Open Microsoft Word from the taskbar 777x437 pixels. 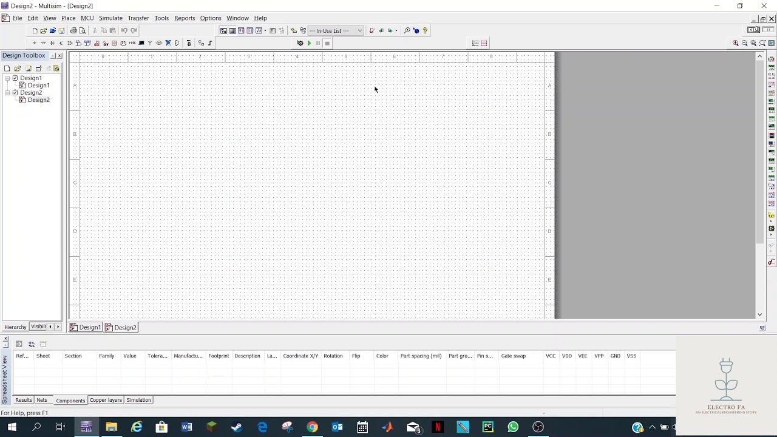click(x=186, y=427)
